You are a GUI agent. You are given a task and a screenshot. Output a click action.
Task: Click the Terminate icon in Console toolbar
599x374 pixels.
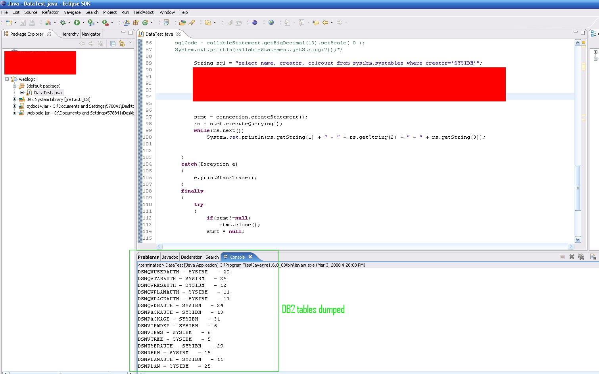[563, 257]
